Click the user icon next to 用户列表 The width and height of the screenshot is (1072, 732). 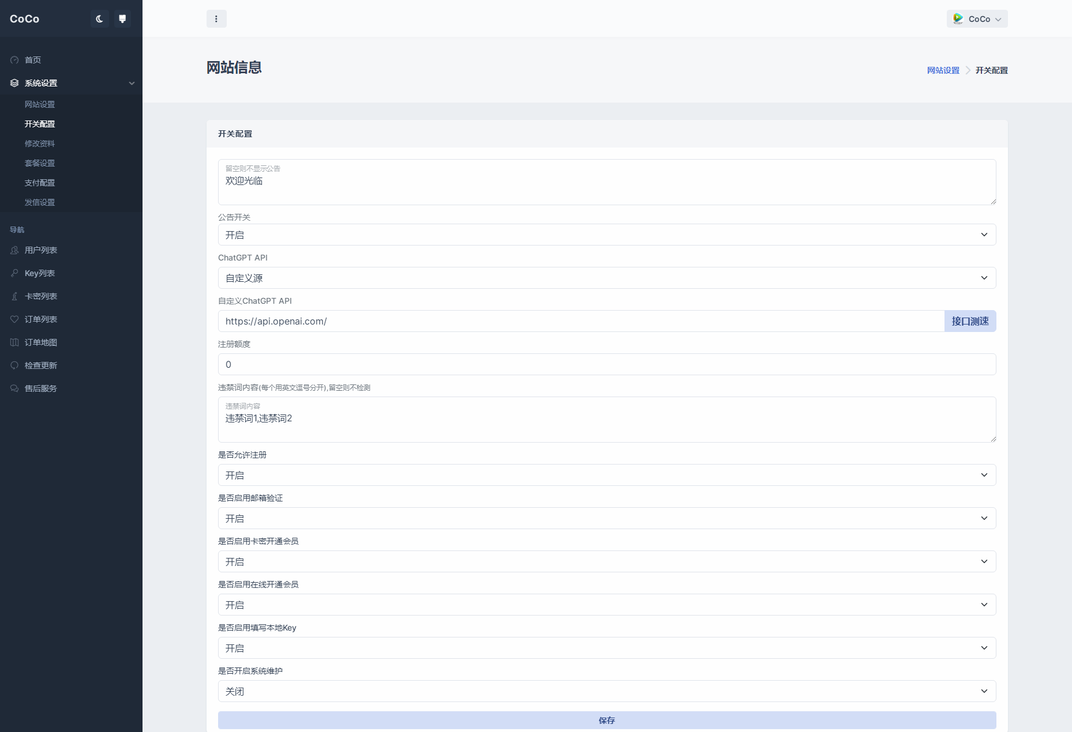14,250
